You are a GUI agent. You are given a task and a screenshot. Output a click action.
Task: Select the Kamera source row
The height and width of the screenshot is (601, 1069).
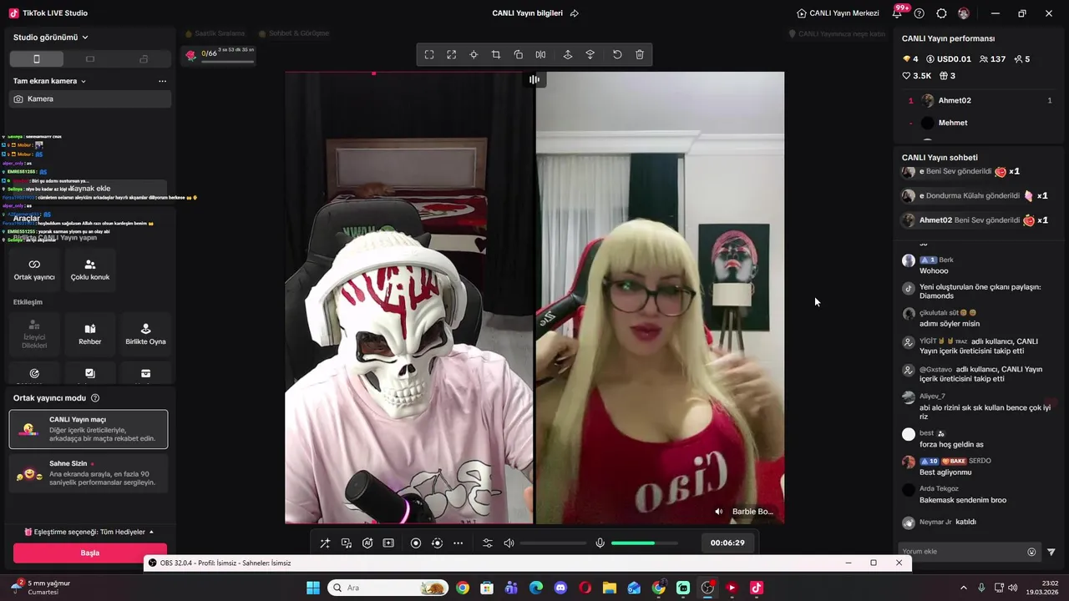[90, 98]
